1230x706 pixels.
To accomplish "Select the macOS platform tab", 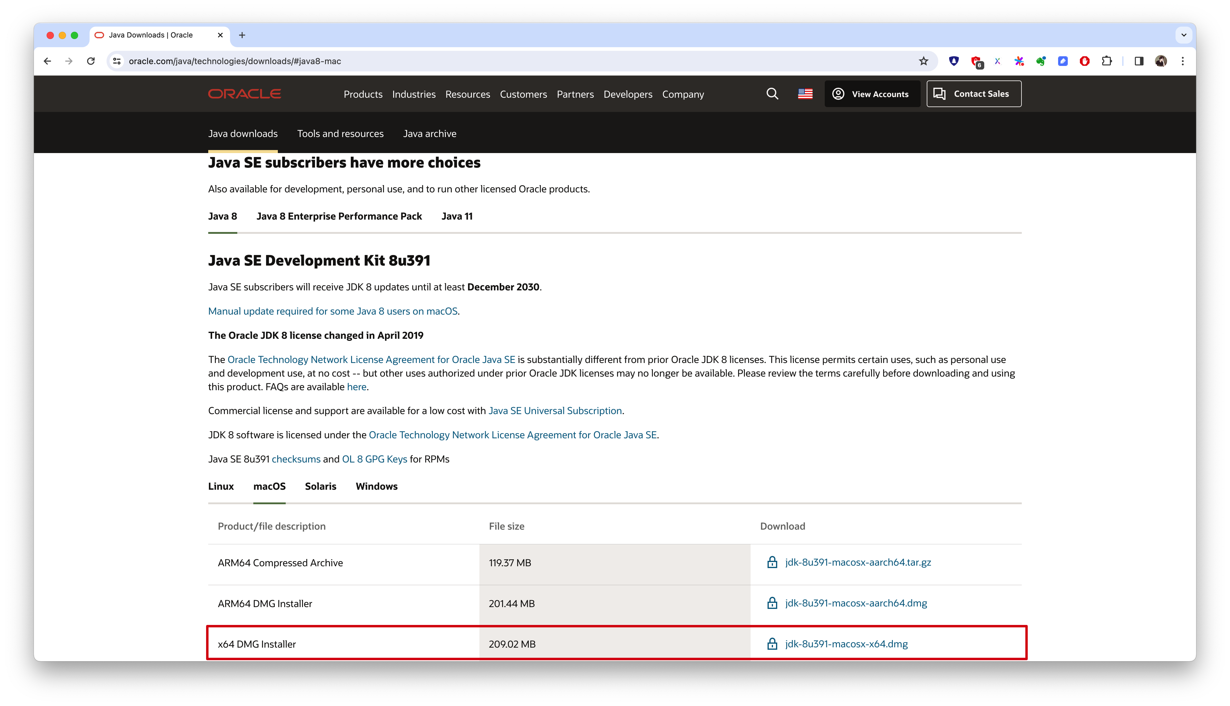I will point(269,486).
